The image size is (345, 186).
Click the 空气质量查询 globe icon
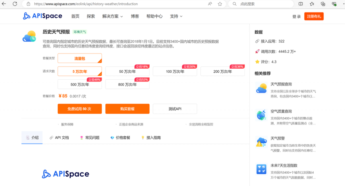(261, 115)
